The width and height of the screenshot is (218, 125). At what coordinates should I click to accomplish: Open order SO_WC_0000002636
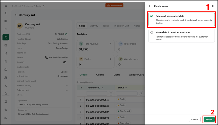pos(98,106)
